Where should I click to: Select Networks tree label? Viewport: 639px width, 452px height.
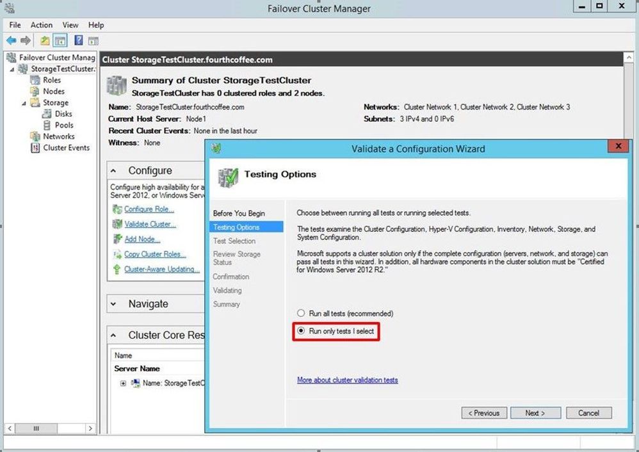59,136
